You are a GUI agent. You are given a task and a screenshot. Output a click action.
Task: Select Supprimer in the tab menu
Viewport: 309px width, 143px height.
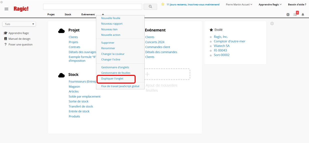tap(108, 43)
